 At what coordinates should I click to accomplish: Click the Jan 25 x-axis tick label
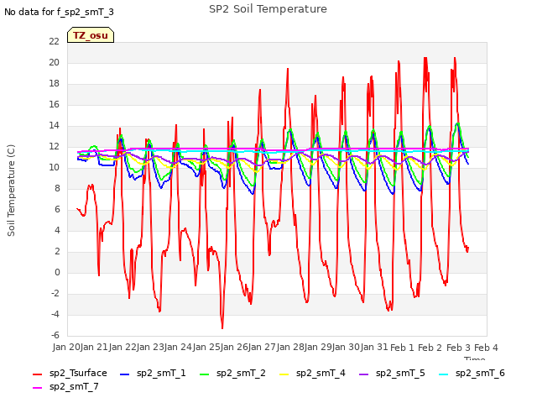(x=206, y=347)
